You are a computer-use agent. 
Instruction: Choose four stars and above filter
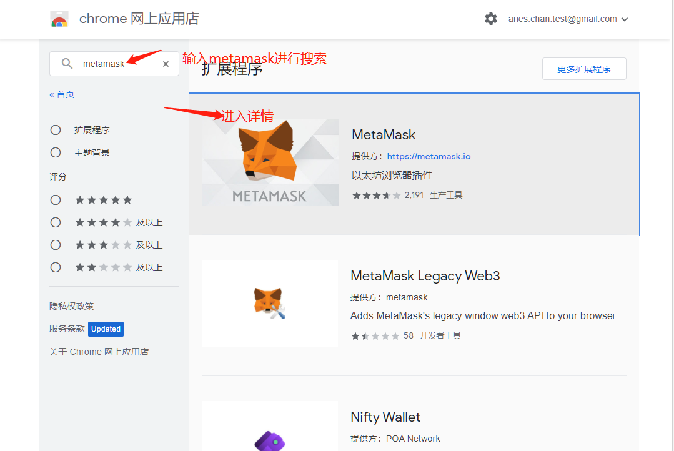[x=56, y=222]
